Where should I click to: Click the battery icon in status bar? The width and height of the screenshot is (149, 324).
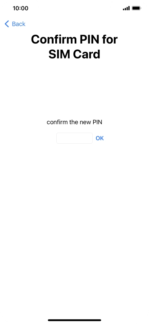click(136, 8)
